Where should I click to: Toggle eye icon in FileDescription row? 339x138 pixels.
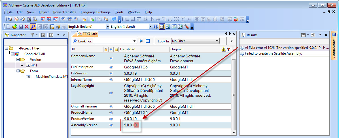pyautogui.click(x=111, y=67)
